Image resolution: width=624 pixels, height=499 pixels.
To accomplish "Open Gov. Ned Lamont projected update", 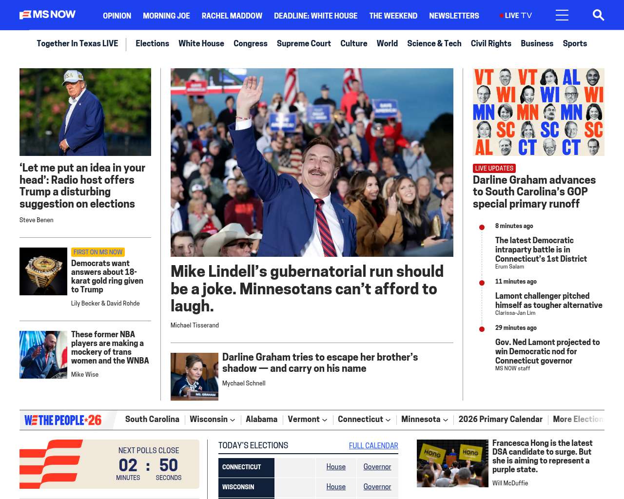I will point(547,351).
